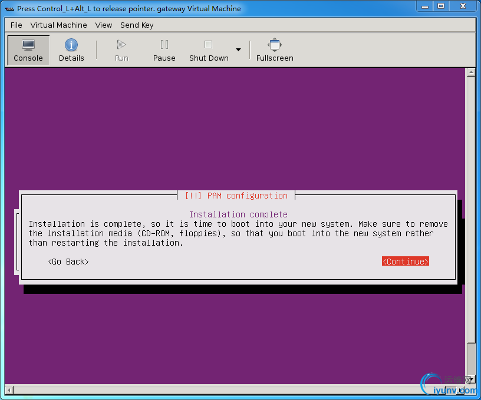The height and width of the screenshot is (400, 481).
Task: Open the Send Key menu
Action: pyautogui.click(x=137, y=25)
